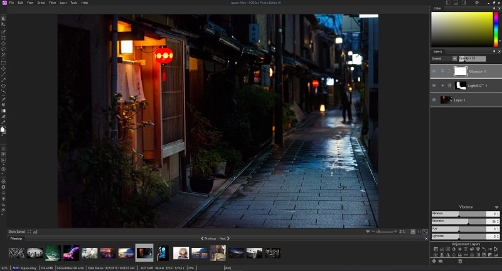Add a new layer with plus icon
Image resolution: width=502 pixels, height=271 pixels.
pos(434,261)
